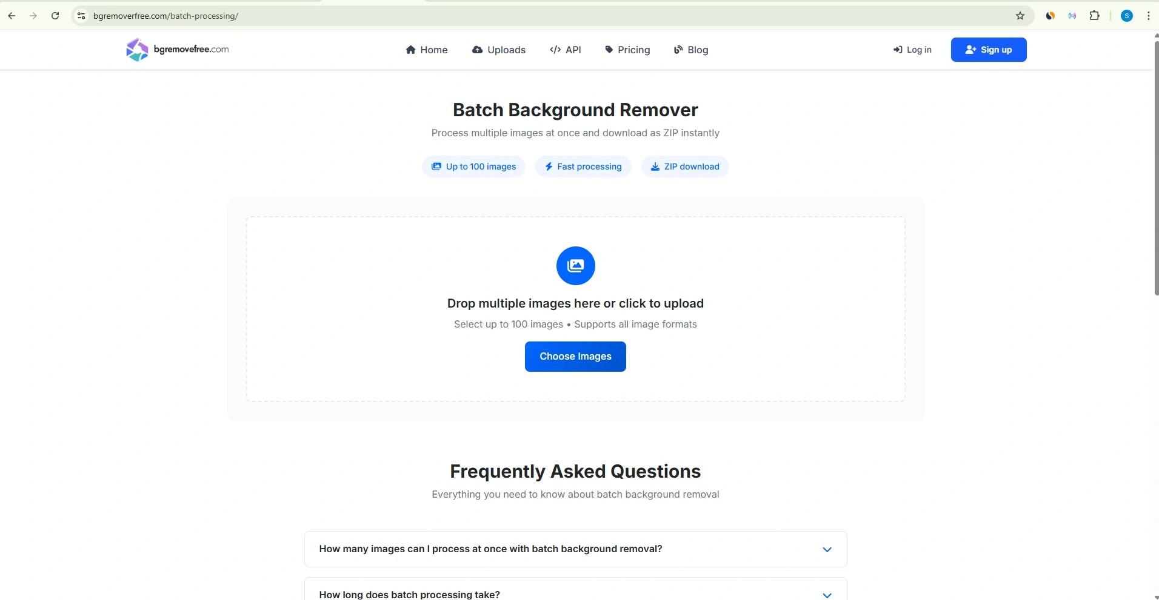Open Chrome's three-dot menu
1159x600 pixels.
tap(1149, 16)
